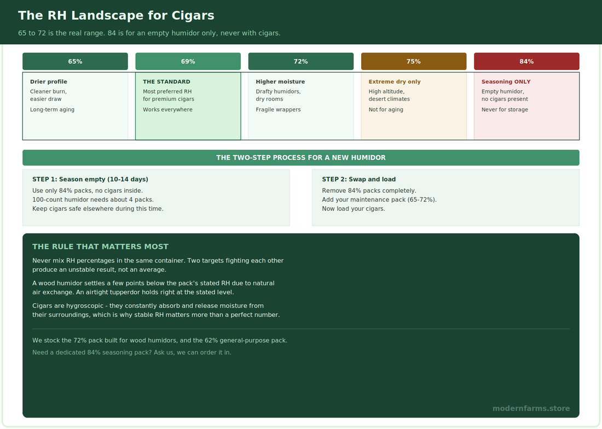
Task: Select STEP 2: Swap and load panel
Action: (x=445, y=198)
